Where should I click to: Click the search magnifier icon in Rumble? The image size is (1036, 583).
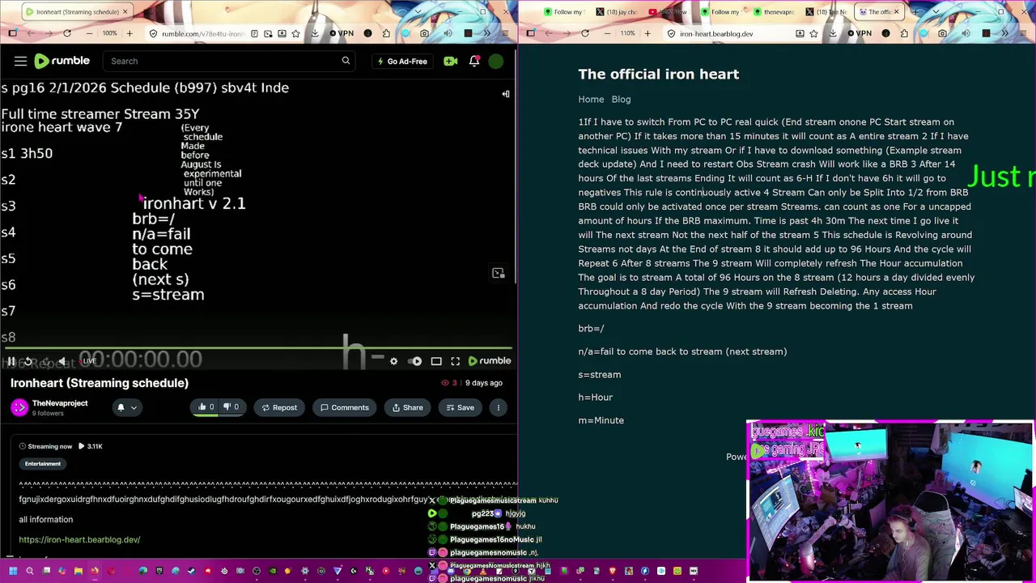[346, 61]
